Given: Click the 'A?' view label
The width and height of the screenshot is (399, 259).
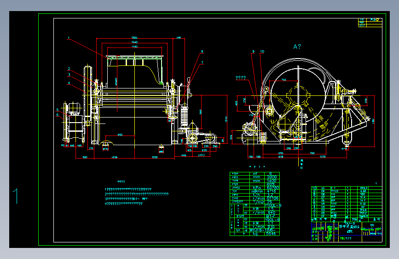Looking at the screenshot, I should pos(297,47).
